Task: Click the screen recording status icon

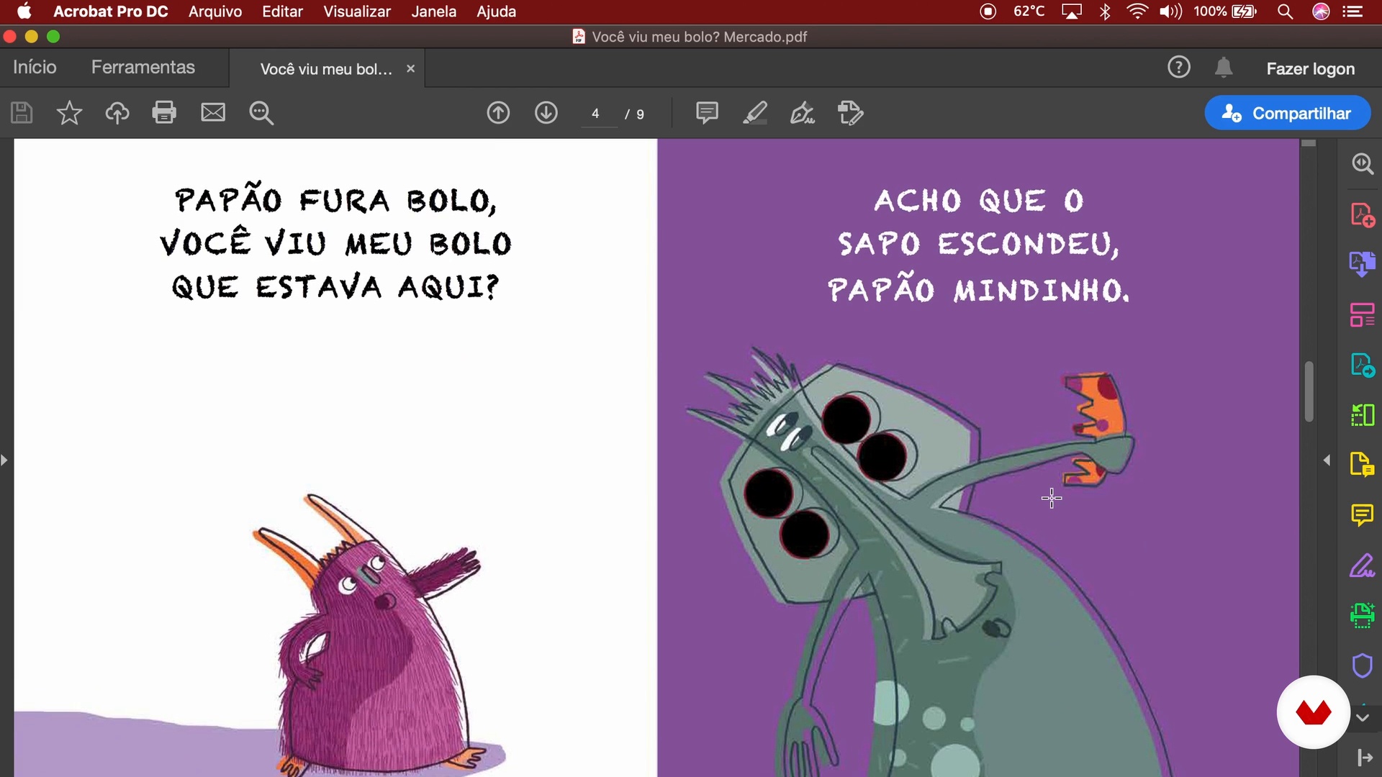Action: point(988,12)
